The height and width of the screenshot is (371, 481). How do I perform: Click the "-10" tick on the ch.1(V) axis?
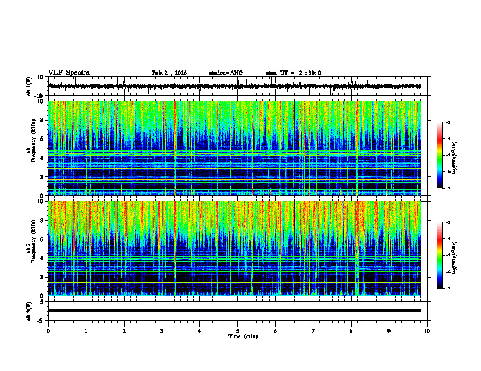(x=39, y=96)
